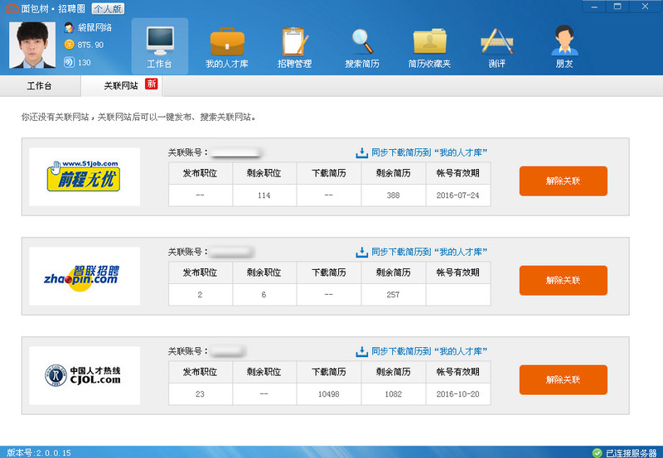Minimize the window
The width and height of the screenshot is (663, 458).
[x=594, y=7]
